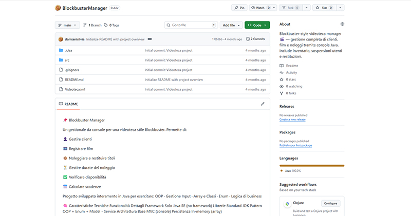Open the Packages heading link

(287, 132)
